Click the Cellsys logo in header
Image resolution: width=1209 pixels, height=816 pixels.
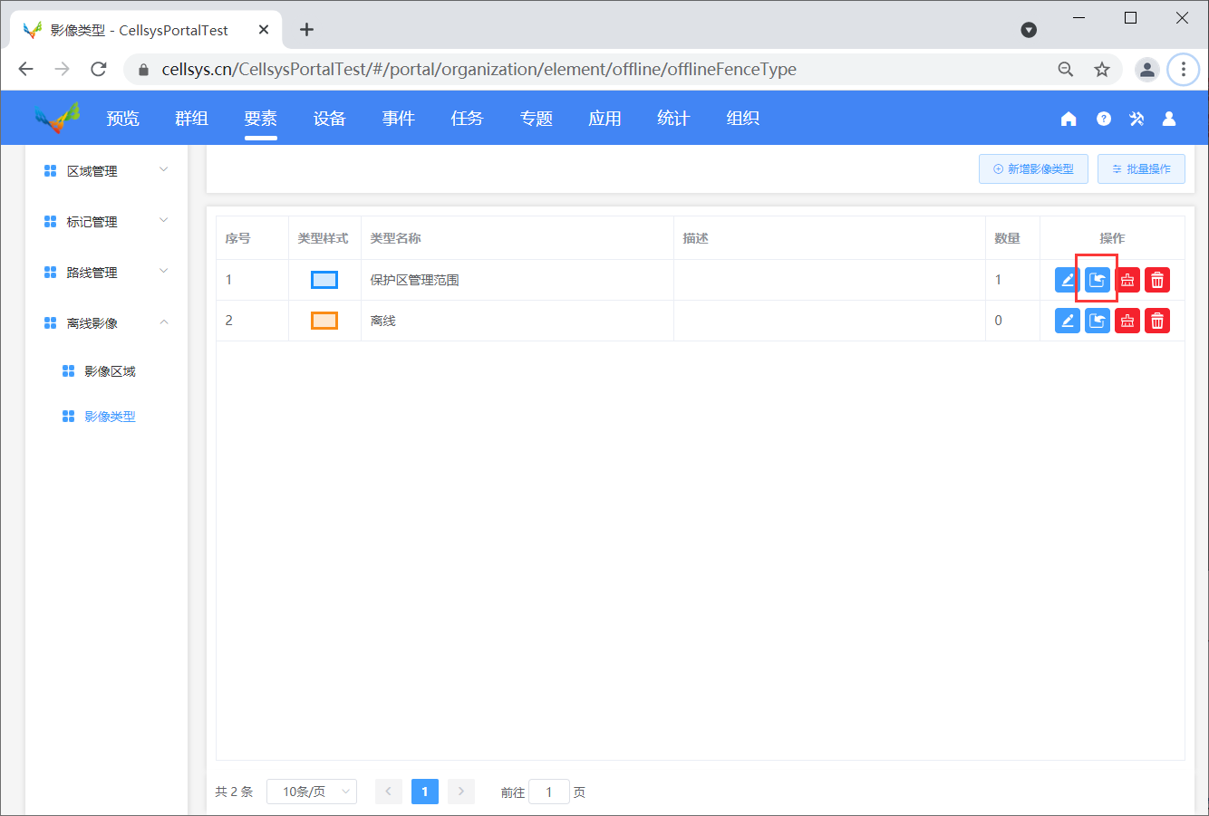point(57,118)
